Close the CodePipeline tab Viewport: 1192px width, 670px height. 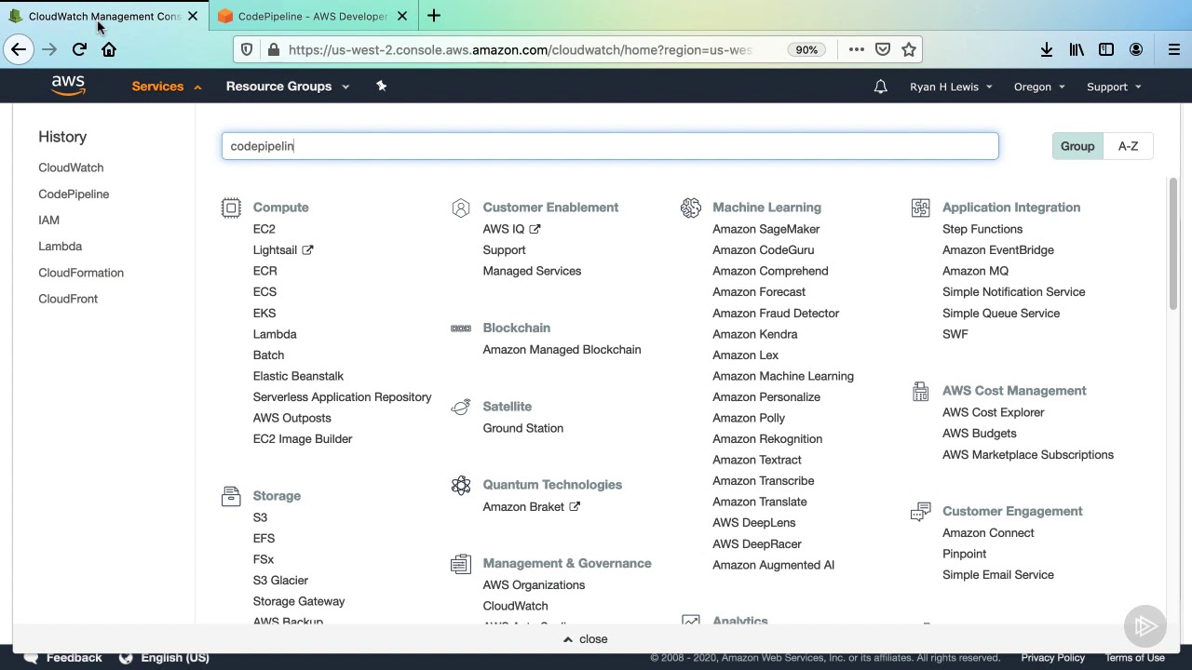pos(402,16)
